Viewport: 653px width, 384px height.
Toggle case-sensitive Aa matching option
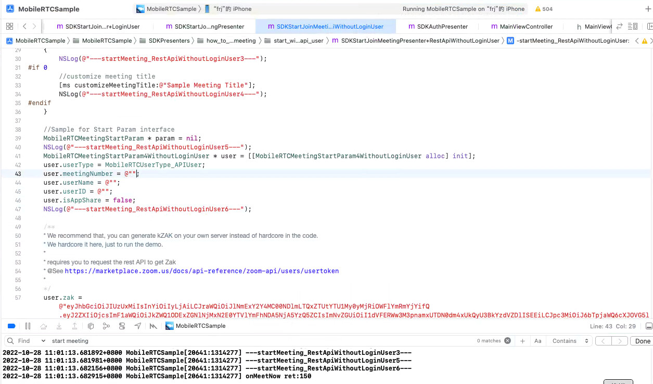point(538,341)
